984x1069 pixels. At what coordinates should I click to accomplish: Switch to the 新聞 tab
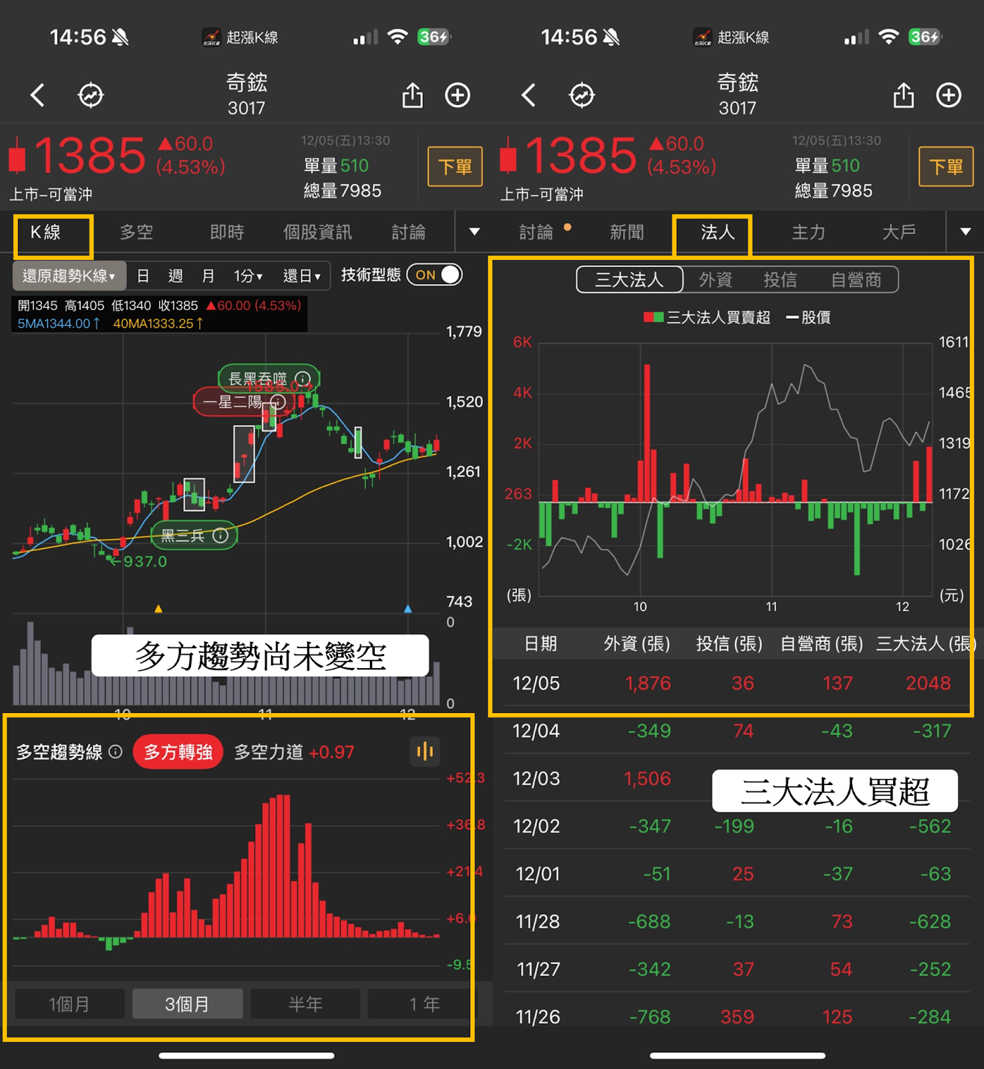627,233
